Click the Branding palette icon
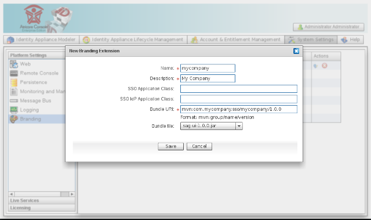Image resolution: width=371 pixels, height=220 pixels. click(x=14, y=119)
